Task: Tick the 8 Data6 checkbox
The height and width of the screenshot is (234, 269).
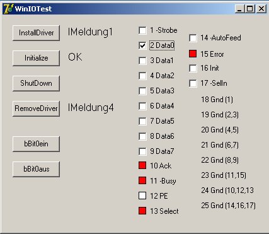Action: (x=142, y=136)
